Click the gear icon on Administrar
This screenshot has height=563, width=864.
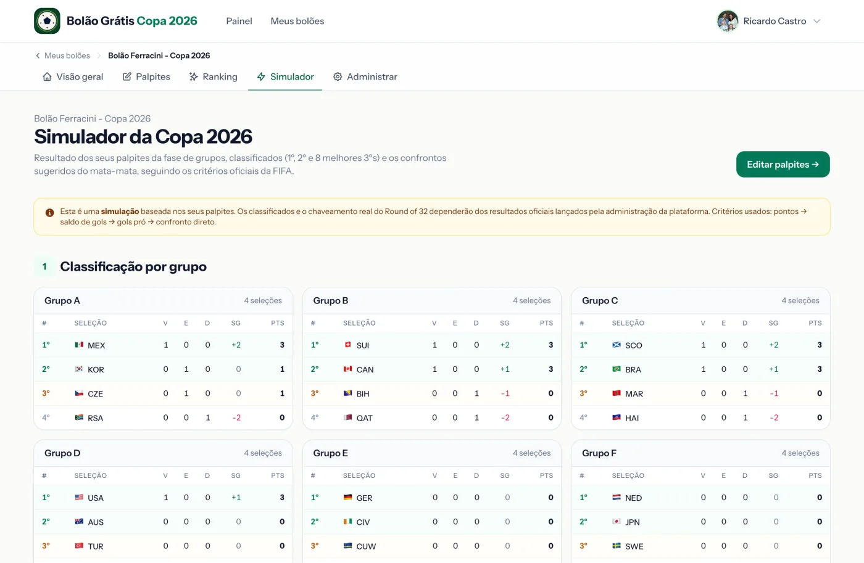pyautogui.click(x=338, y=76)
